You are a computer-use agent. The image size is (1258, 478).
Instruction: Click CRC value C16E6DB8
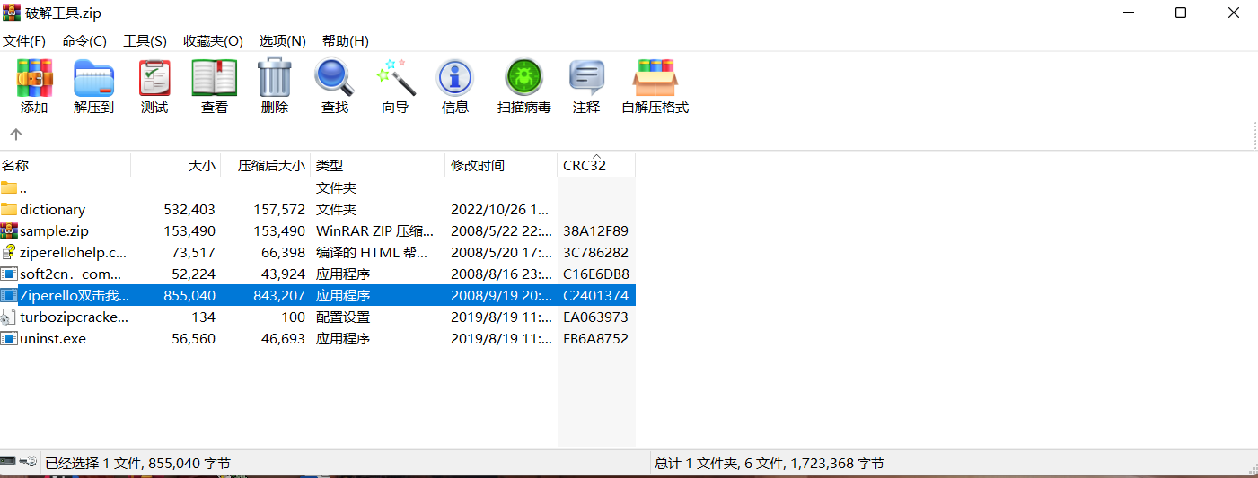(595, 274)
